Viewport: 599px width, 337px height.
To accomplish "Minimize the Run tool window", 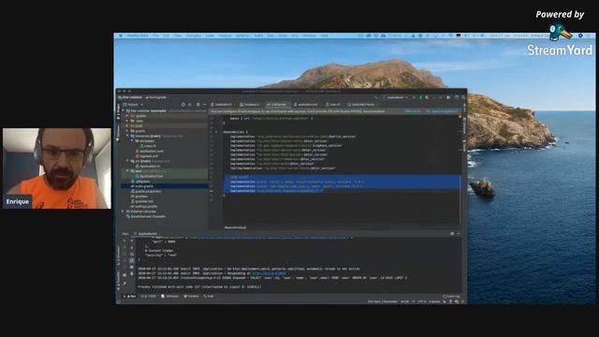I will pyautogui.click(x=459, y=233).
